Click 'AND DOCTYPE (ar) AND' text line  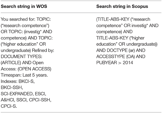pos(121,50)
